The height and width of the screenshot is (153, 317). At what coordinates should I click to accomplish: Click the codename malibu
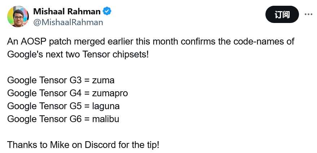(106, 119)
